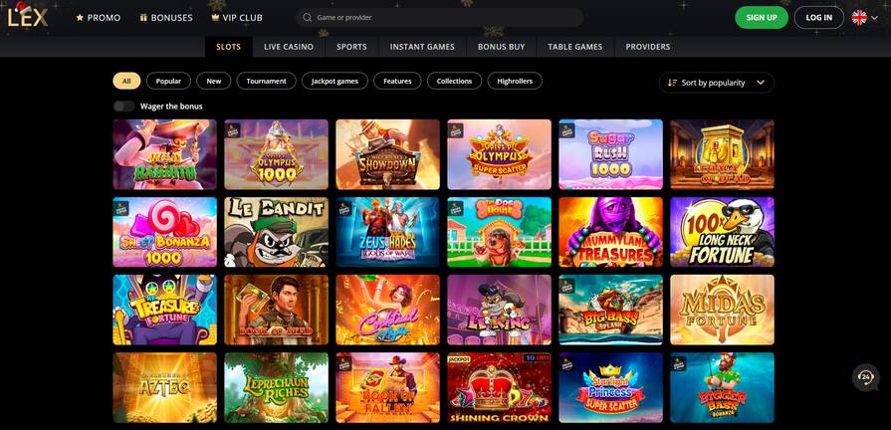This screenshot has height=430, width=891.
Task: Click the search magnifier icon
Action: (x=308, y=18)
